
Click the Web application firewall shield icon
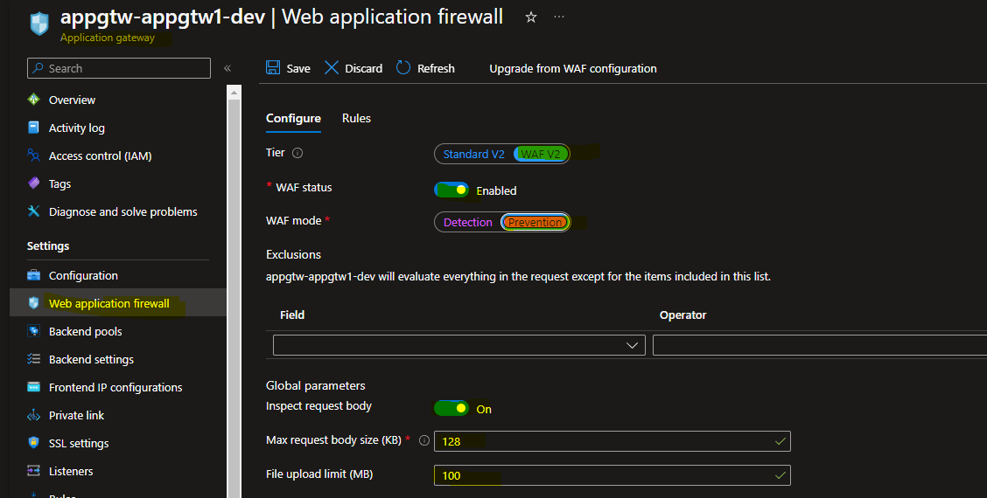click(x=34, y=303)
